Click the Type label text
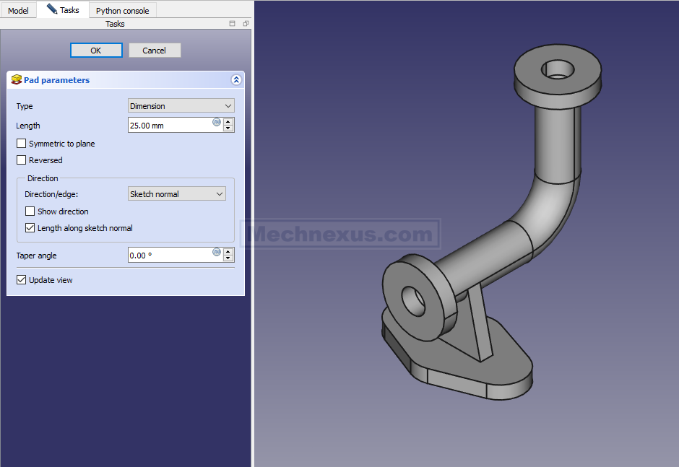This screenshot has height=467, width=679. pyautogui.click(x=25, y=106)
